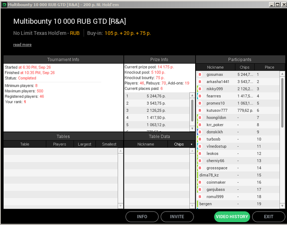Click the bounty B icon beside turbosb
The image size is (287, 225).
pos(200,139)
